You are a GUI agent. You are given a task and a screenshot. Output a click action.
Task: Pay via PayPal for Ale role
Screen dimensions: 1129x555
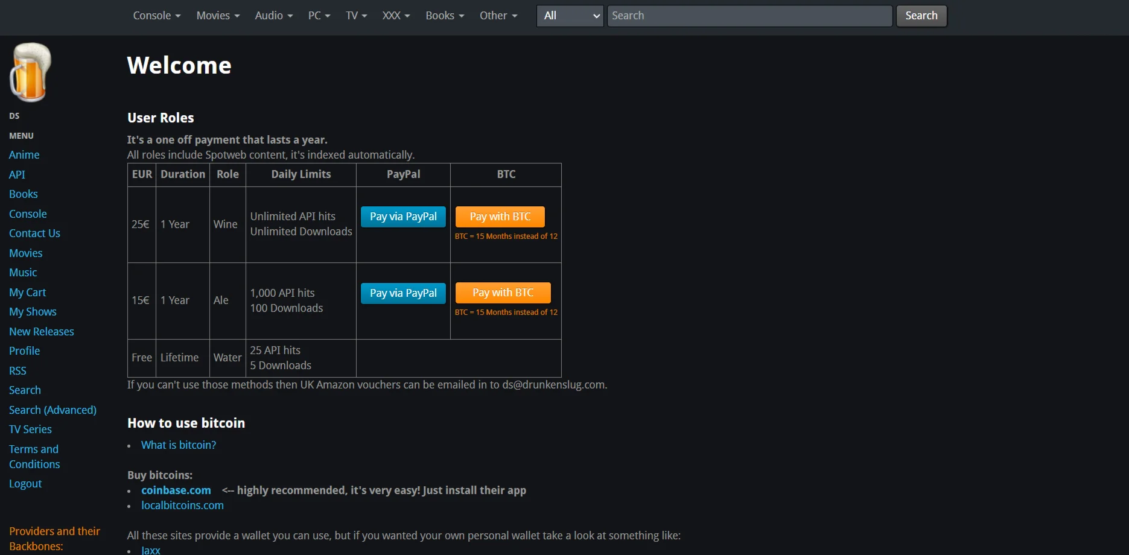click(403, 293)
